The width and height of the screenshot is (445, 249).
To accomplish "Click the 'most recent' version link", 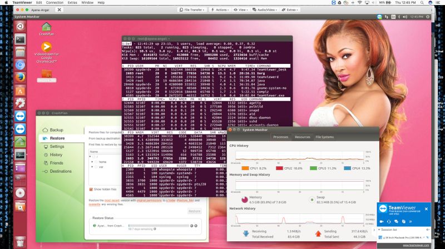I will coord(112,200).
